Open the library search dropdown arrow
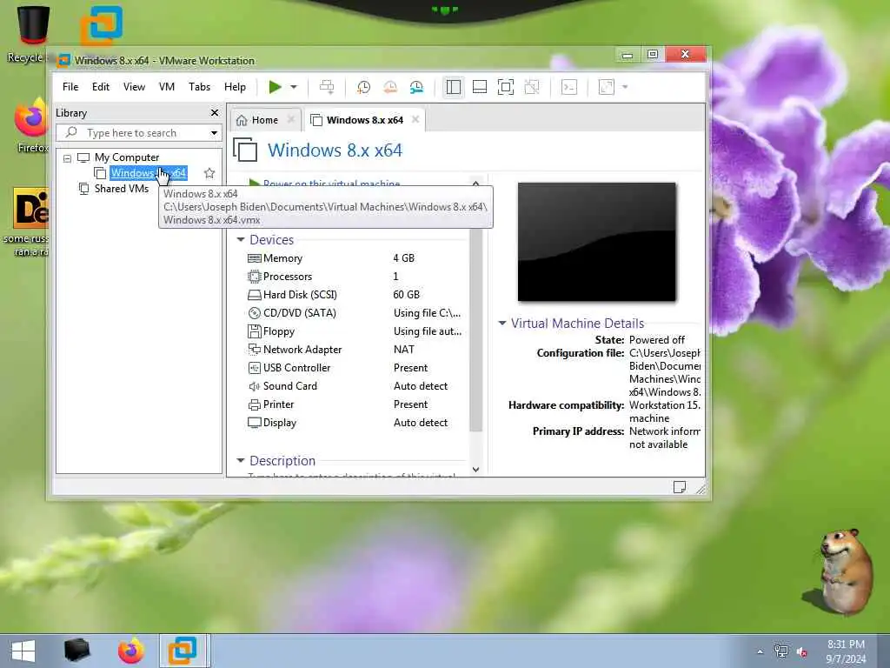 pos(214,133)
